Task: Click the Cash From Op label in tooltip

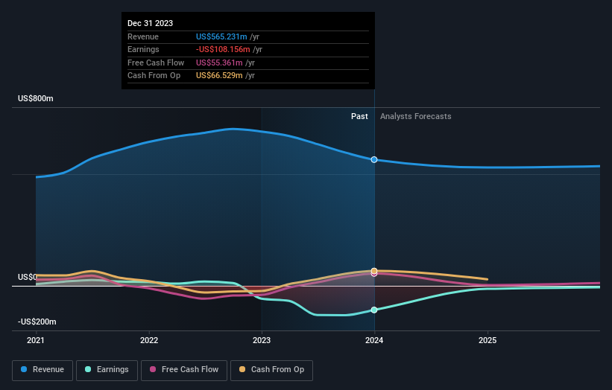Action: pyautogui.click(x=154, y=76)
